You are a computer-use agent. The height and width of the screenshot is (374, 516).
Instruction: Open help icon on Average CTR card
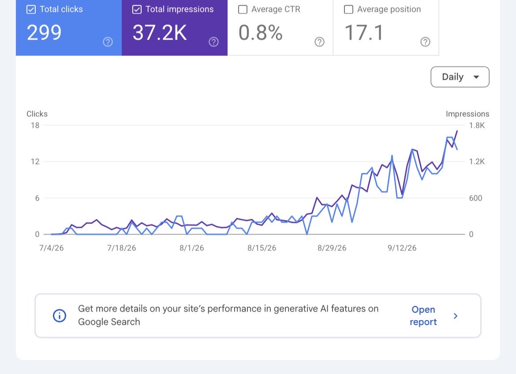click(x=319, y=42)
